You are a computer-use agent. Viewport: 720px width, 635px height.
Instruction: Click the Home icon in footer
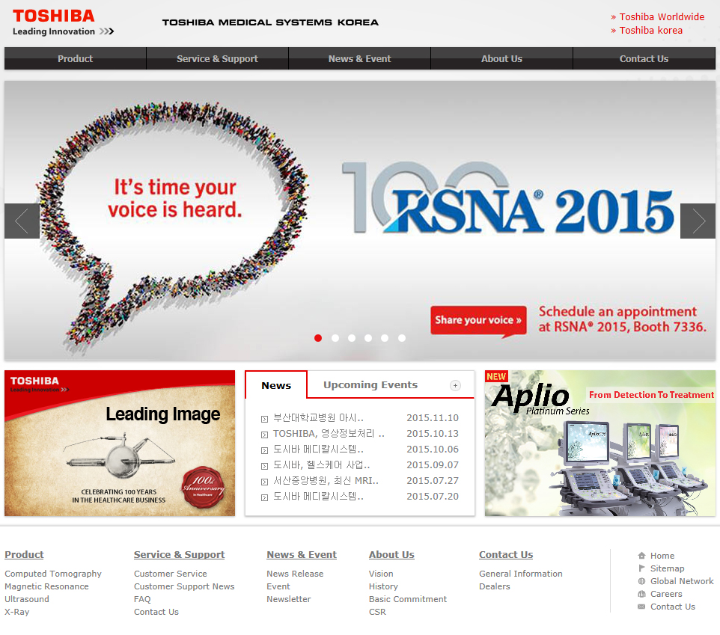click(641, 556)
